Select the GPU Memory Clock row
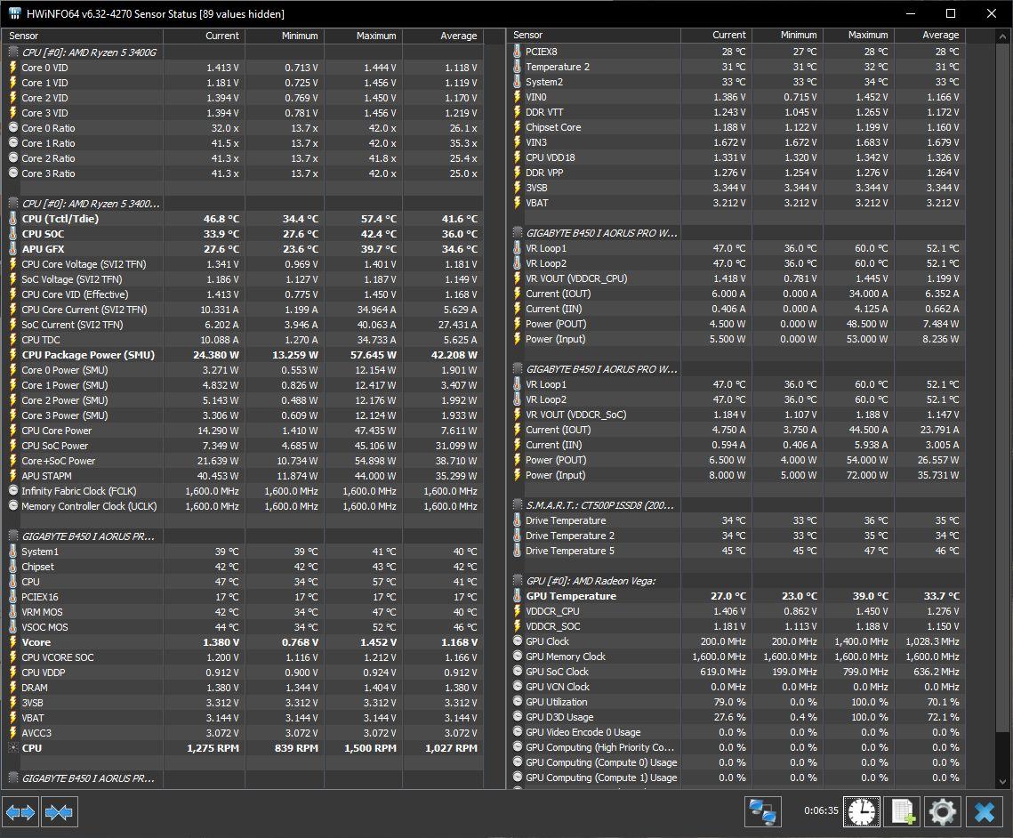 736,657
